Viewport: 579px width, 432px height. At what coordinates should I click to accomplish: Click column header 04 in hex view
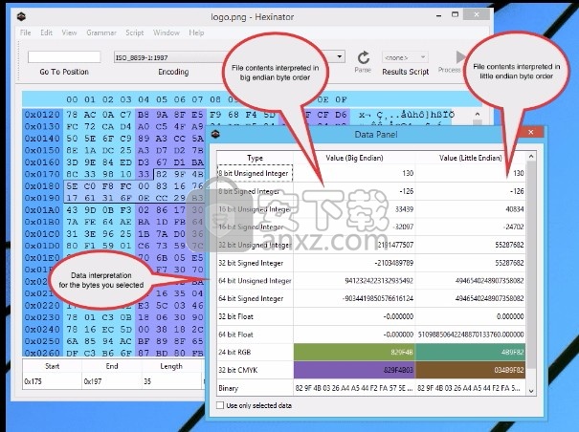point(144,99)
